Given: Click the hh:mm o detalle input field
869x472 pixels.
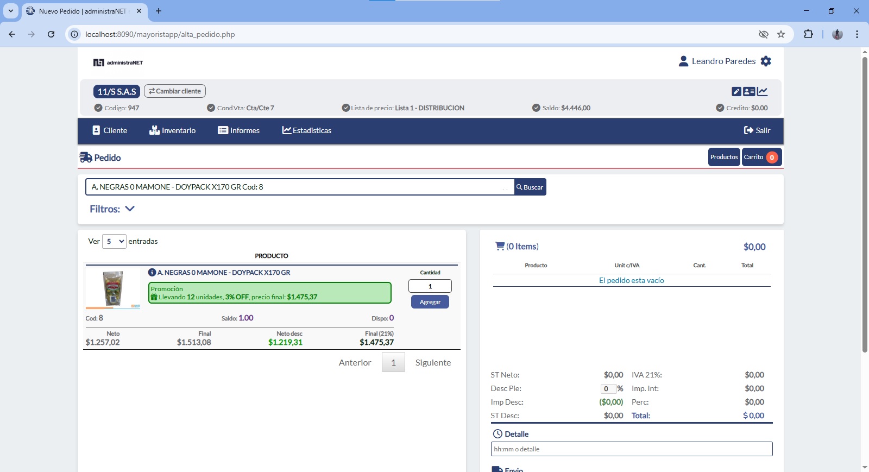Looking at the screenshot, I should coord(632,449).
